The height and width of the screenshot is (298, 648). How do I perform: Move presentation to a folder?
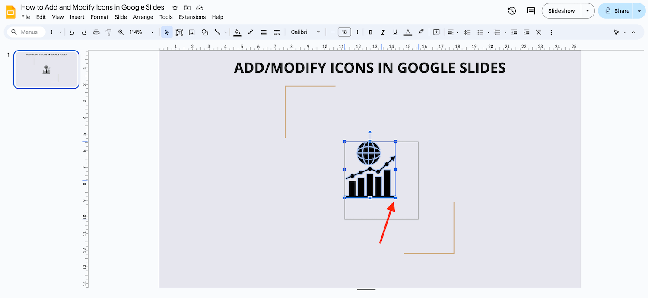point(187,8)
